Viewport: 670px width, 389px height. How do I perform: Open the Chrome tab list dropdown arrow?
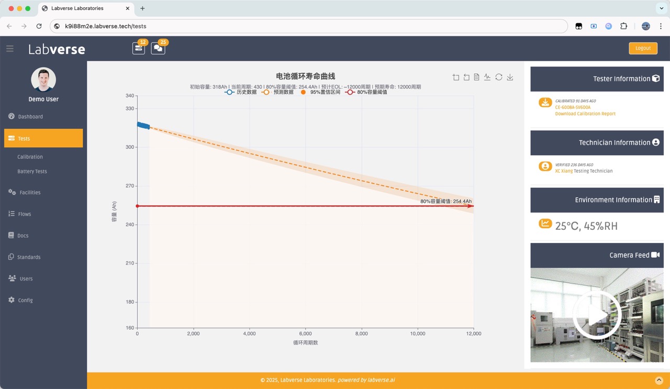point(662,8)
